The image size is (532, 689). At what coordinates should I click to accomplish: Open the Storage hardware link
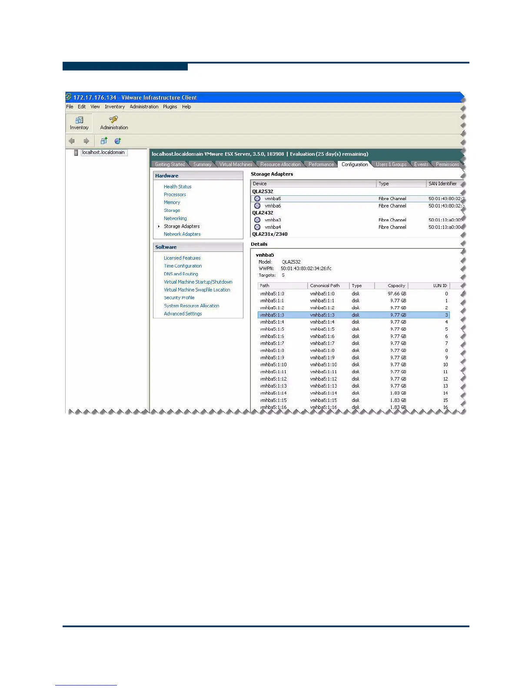[172, 211]
